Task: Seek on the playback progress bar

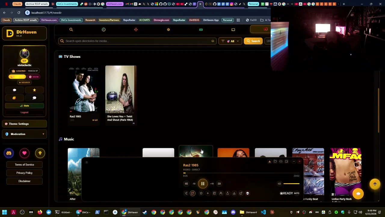Action: point(241,173)
